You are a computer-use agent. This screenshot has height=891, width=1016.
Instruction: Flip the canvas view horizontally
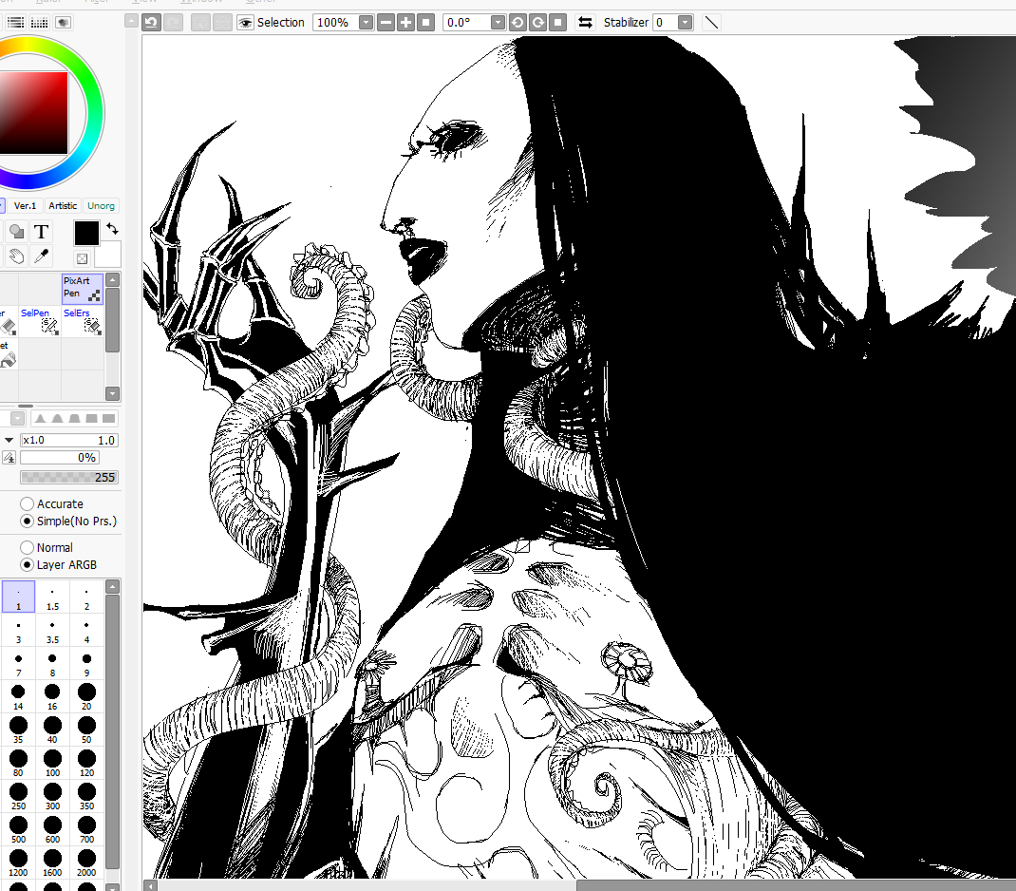pos(585,22)
